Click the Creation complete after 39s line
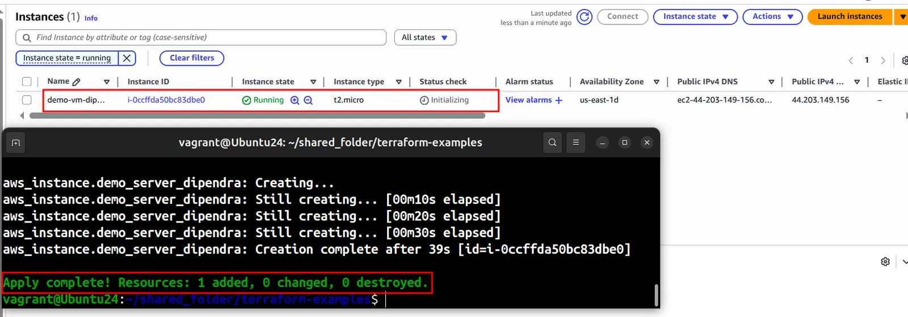This screenshot has height=317, width=908. point(317,250)
